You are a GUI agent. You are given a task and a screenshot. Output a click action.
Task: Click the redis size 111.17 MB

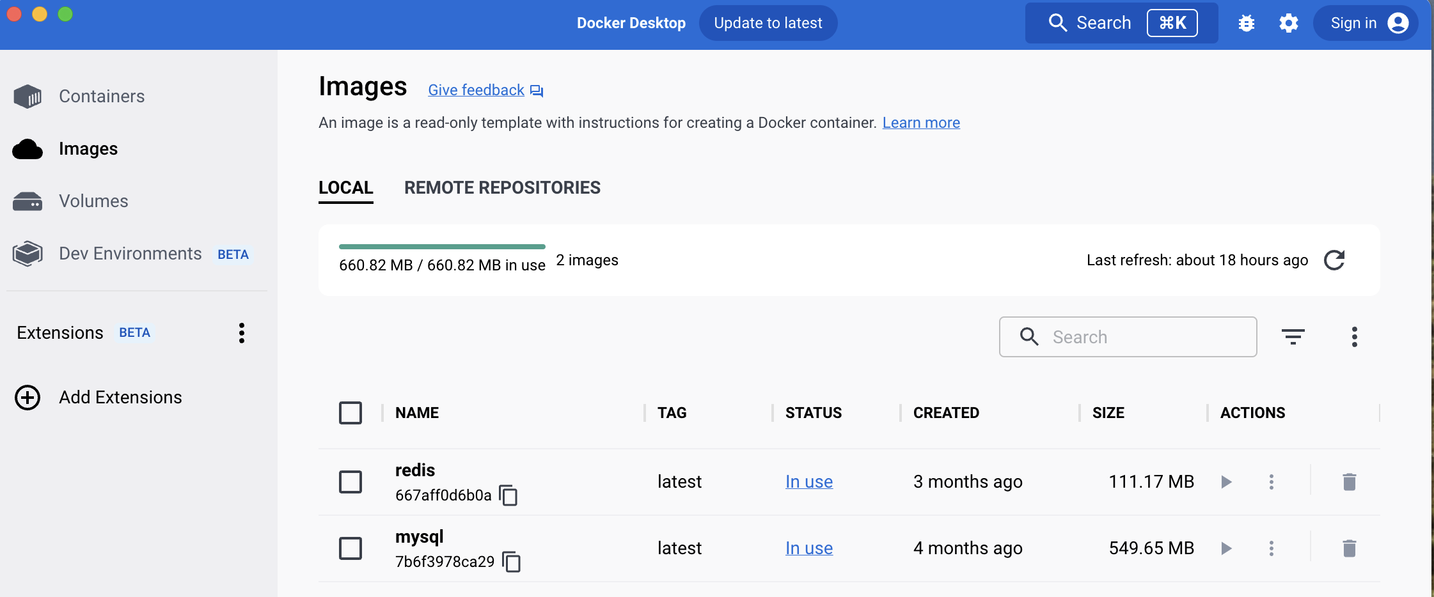tap(1151, 482)
